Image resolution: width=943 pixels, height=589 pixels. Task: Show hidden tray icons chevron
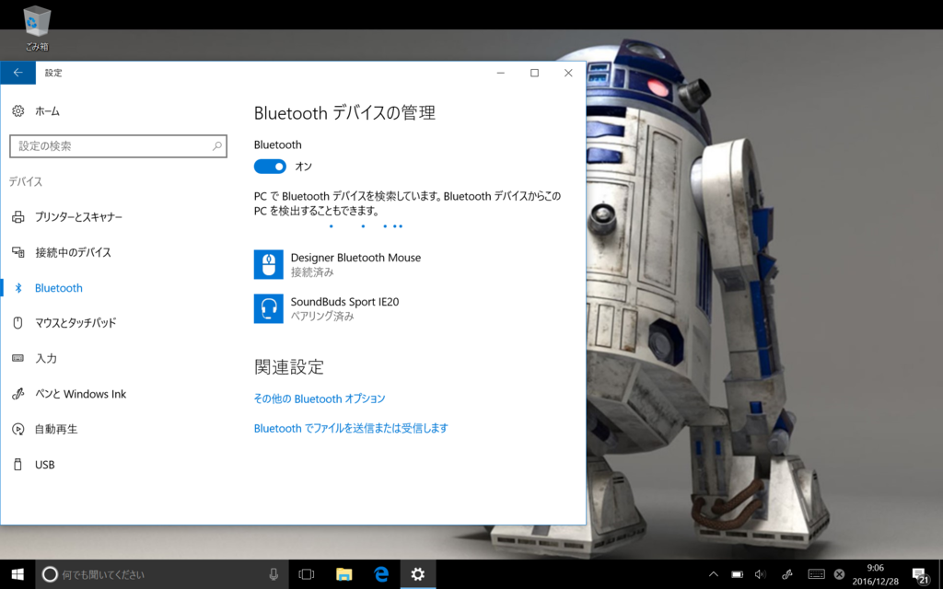714,574
